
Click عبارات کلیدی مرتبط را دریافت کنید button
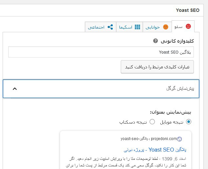coord(157,67)
